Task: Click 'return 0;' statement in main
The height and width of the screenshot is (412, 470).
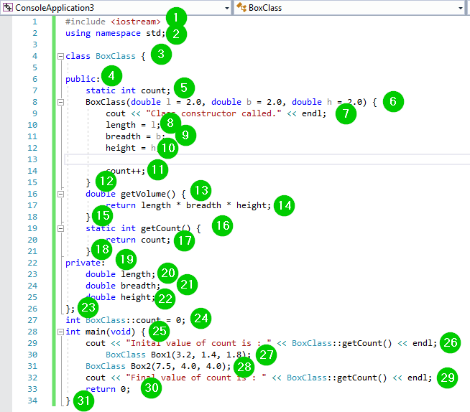Action: click(x=108, y=389)
